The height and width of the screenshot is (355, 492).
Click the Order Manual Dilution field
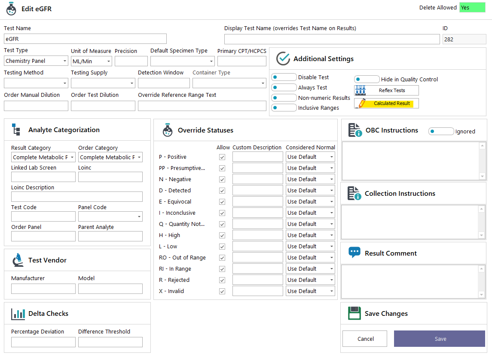pos(36,106)
